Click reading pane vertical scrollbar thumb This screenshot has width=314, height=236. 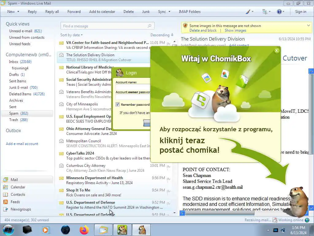(311, 114)
